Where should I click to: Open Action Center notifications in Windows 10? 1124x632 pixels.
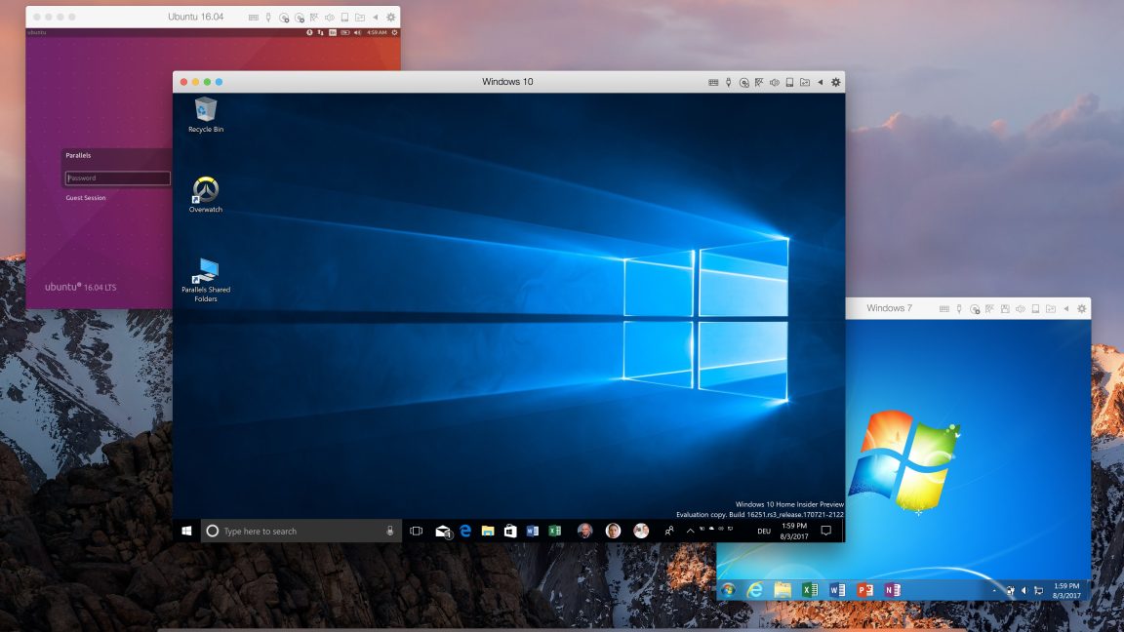pyautogui.click(x=825, y=531)
